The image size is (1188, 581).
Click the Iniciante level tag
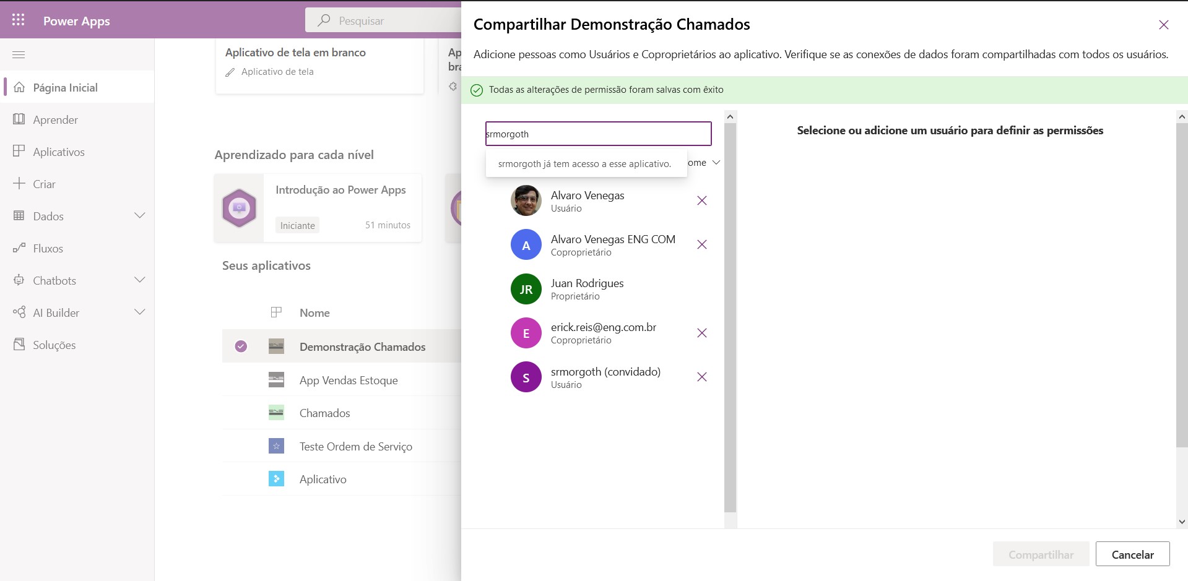(297, 225)
